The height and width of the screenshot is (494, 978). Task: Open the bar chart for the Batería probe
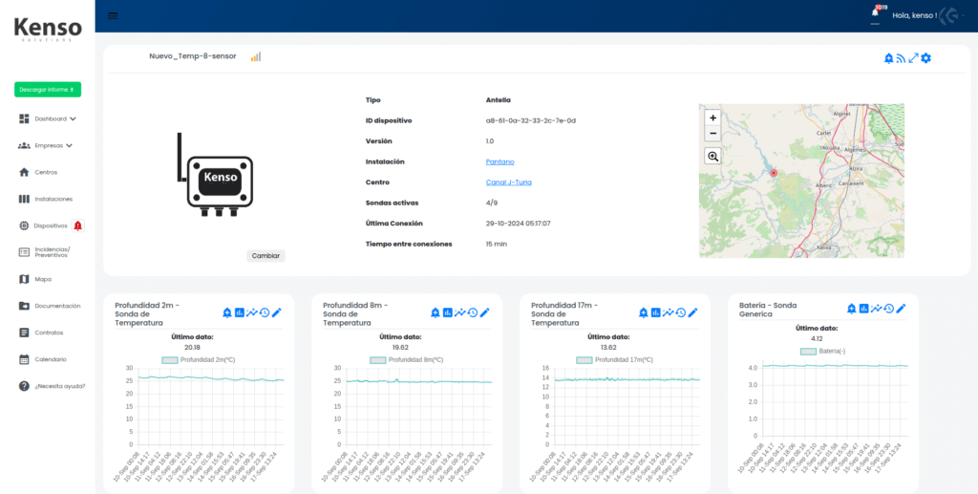[863, 308]
